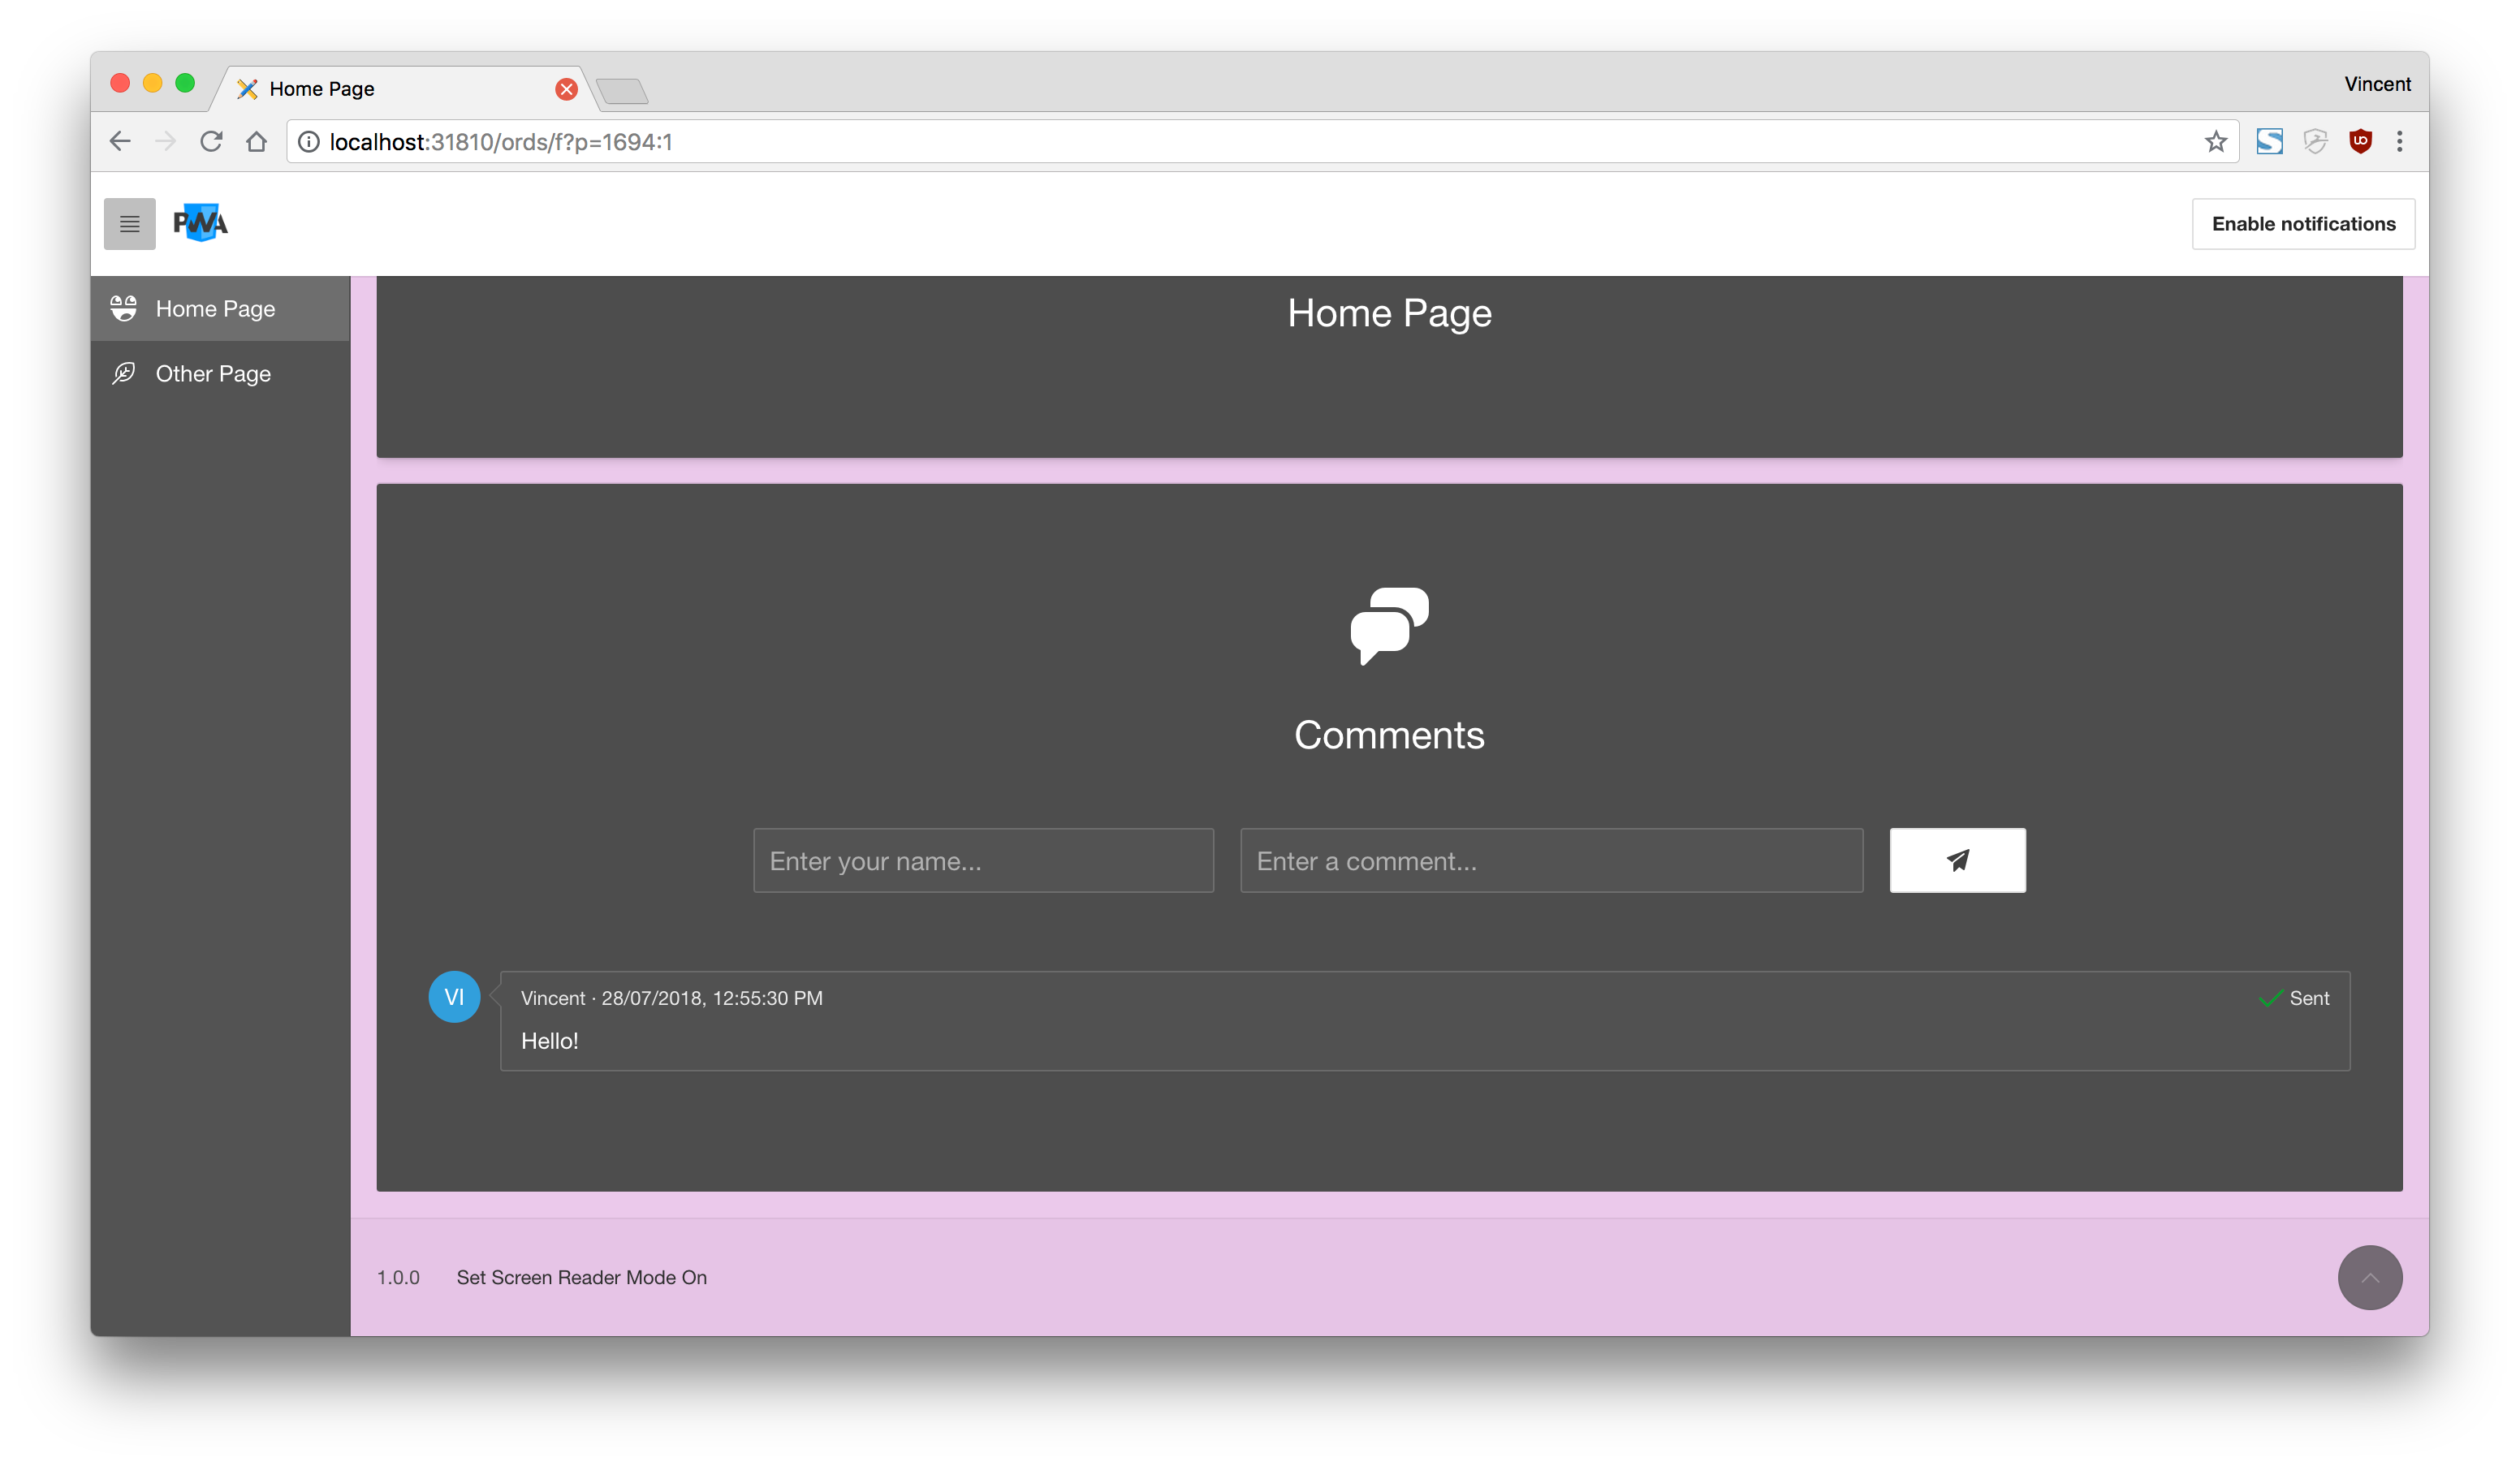2520x1466 pixels.
Task: Open the Vincent profile menu
Action: click(x=2376, y=84)
